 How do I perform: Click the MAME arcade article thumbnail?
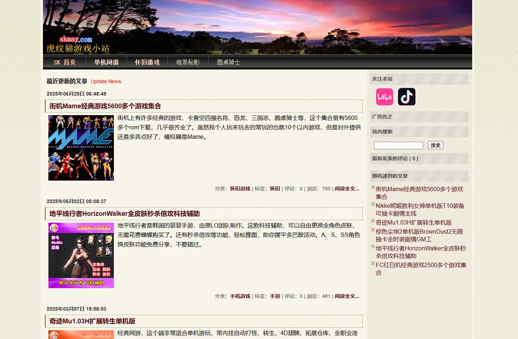tap(81, 148)
